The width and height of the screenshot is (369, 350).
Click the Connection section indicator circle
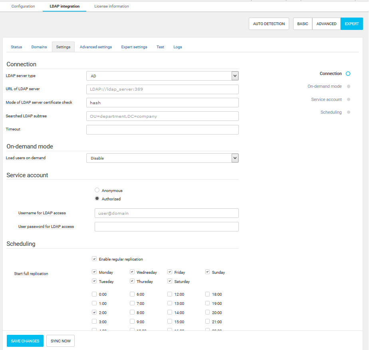tap(348, 74)
